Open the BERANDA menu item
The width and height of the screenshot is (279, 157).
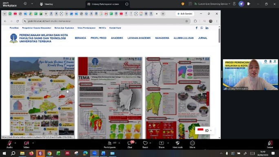point(80,38)
